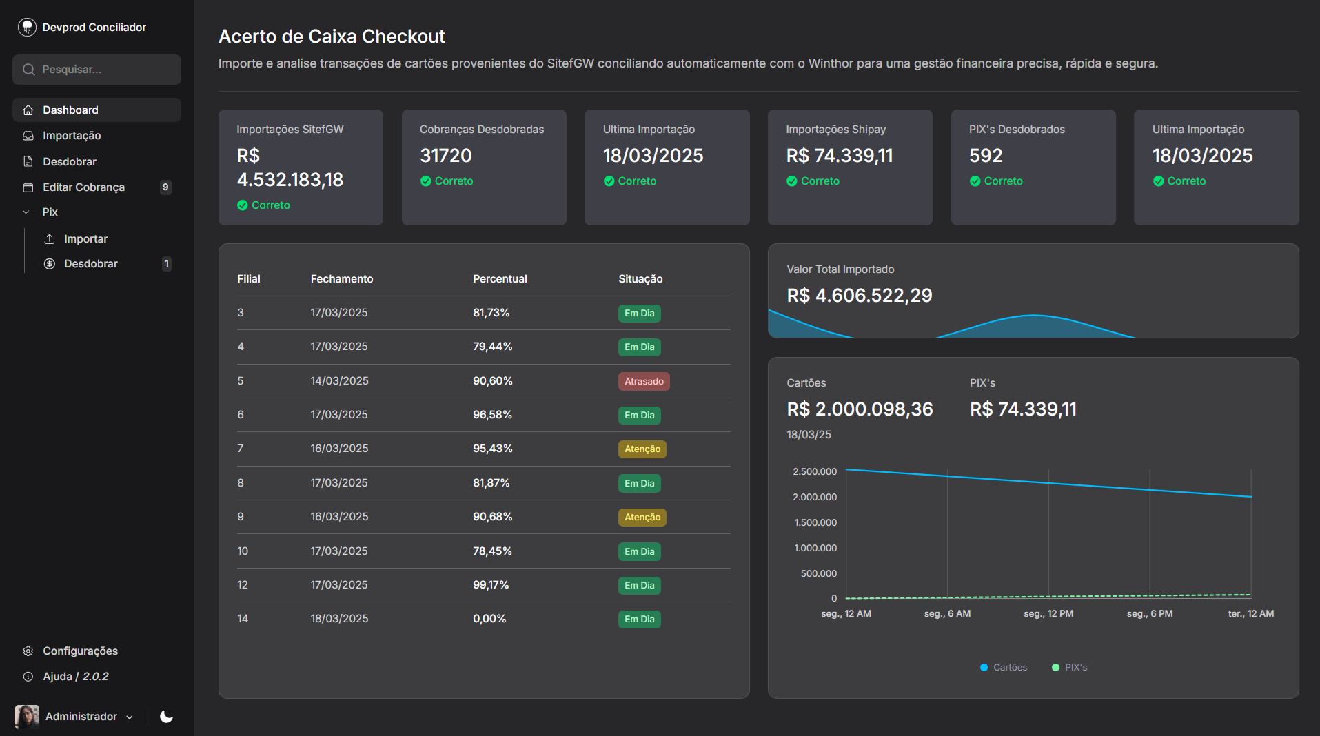The image size is (1320, 736).
Task: Click the info icon beside Ajuda
Action: [28, 677]
